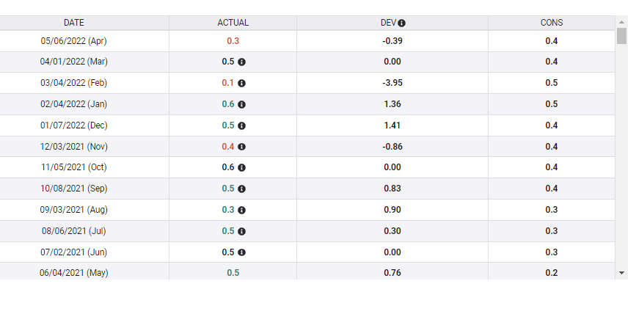The height and width of the screenshot is (314, 636).
Task: Click the CONS column header
Action: click(552, 23)
